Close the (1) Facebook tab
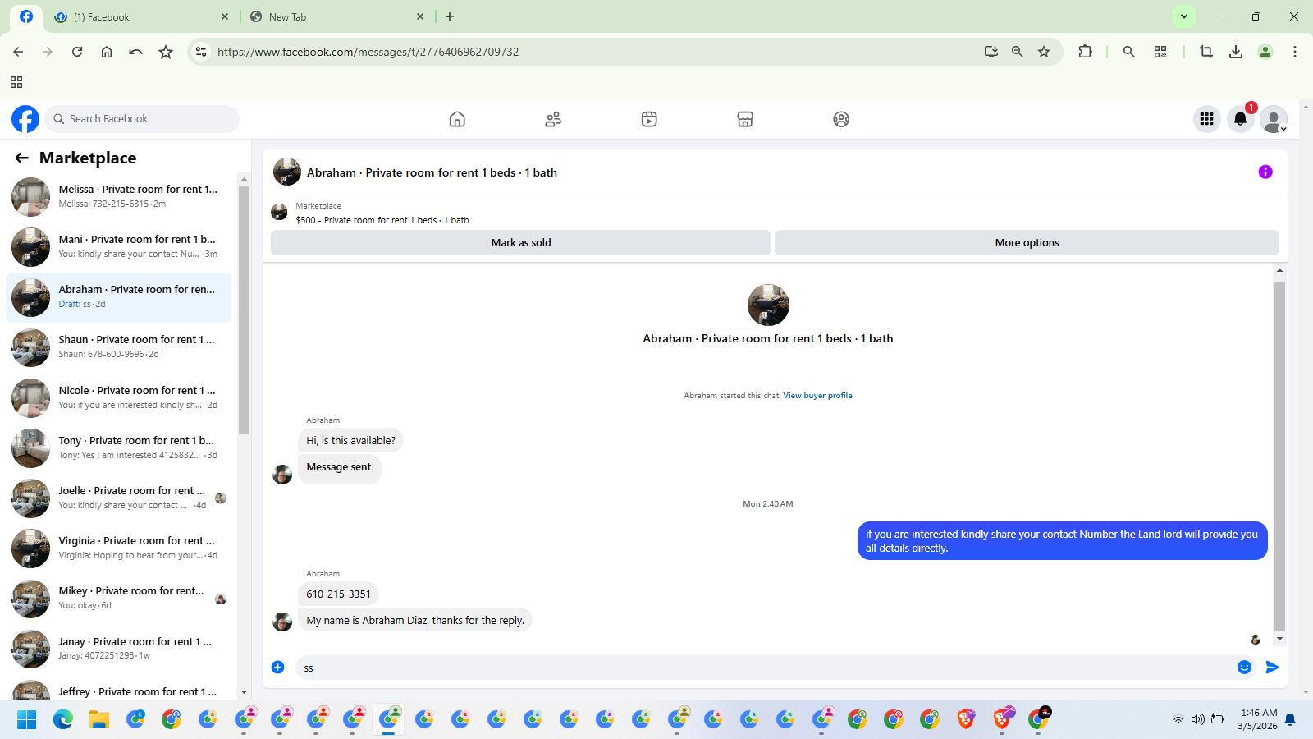 [x=225, y=16]
